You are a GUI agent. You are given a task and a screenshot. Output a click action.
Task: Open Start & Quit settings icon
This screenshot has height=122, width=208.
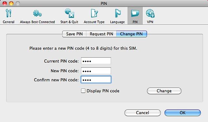(69, 13)
